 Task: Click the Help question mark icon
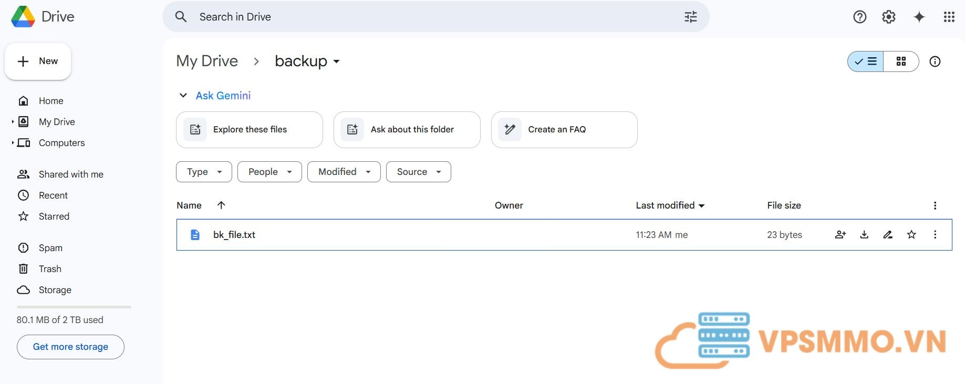[x=859, y=17]
